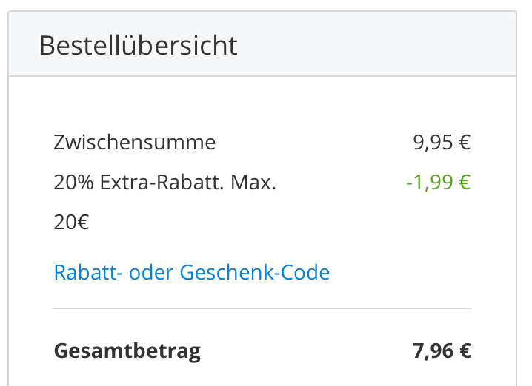The image size is (532, 386).
Task: Click the euro sign of the discount
Action: click(464, 182)
